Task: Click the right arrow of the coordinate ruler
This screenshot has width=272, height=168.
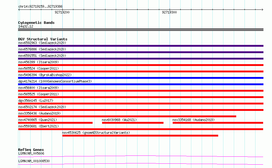Action: (x=262, y=10)
